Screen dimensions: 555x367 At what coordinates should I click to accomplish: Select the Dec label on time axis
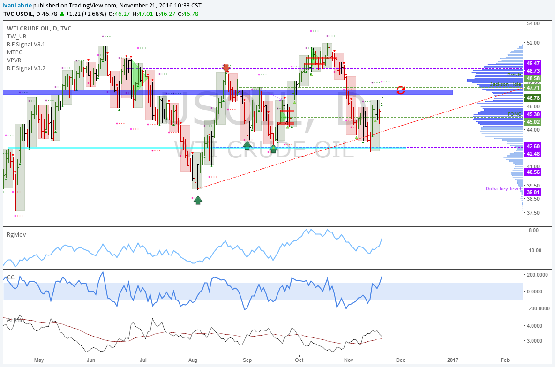[401, 360]
